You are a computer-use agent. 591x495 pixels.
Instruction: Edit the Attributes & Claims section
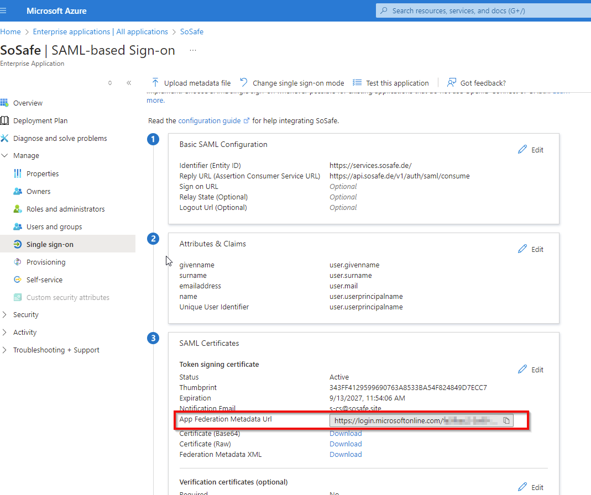pos(531,249)
